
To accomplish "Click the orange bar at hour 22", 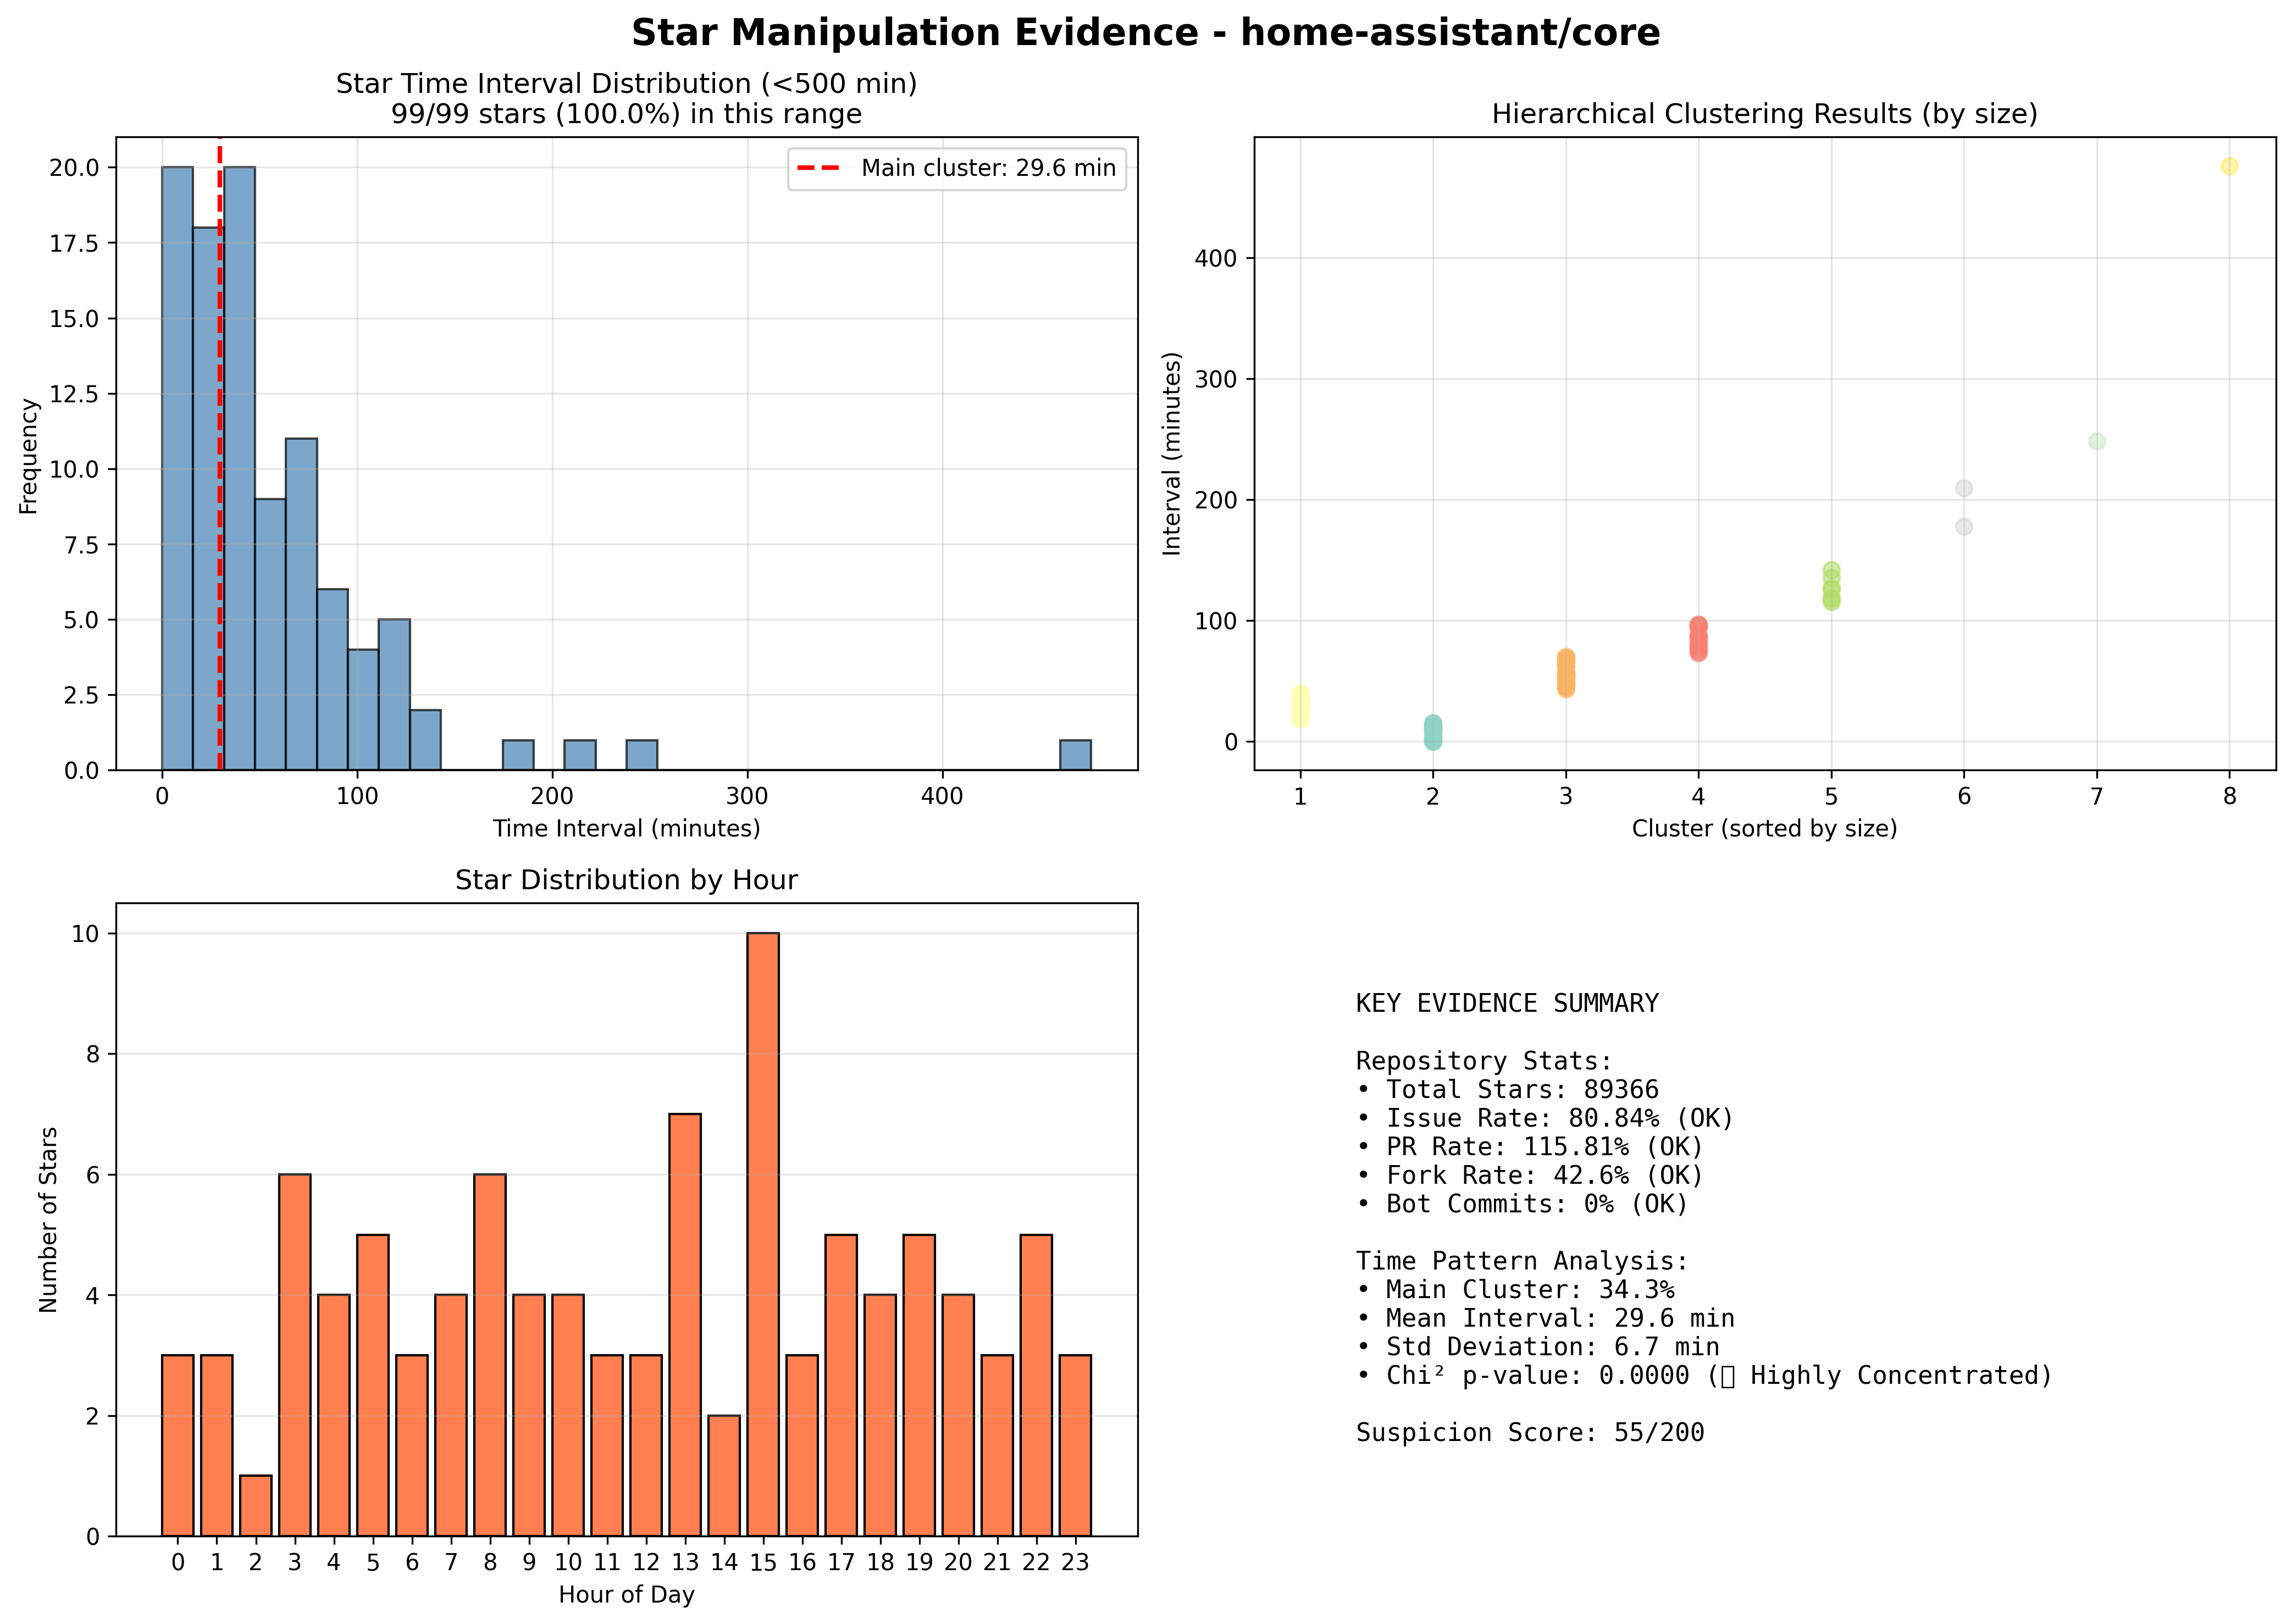I will click(x=1036, y=1386).
